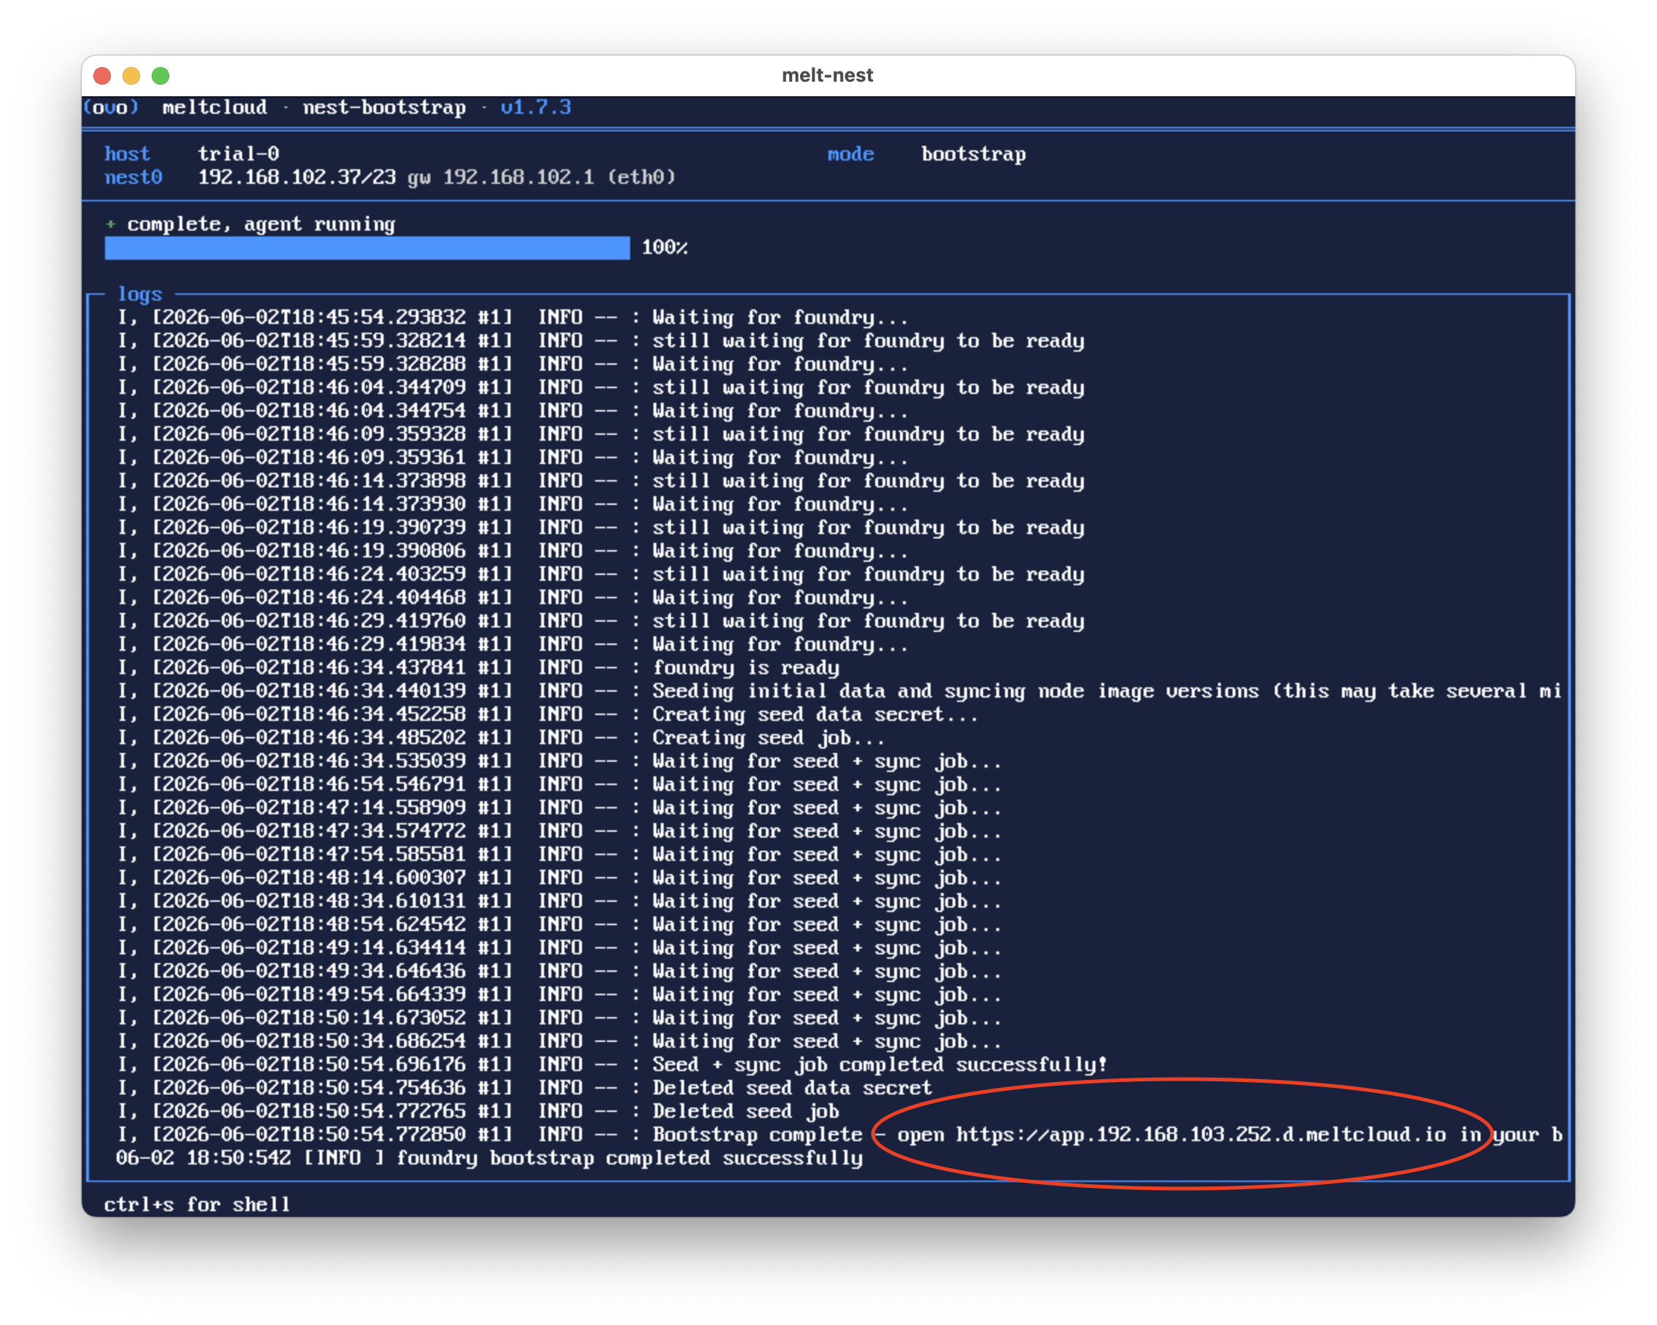Screen dimensions: 1657x1325
Task: Select the nest0 IP address 192.168.102.37/23
Action: click(297, 177)
